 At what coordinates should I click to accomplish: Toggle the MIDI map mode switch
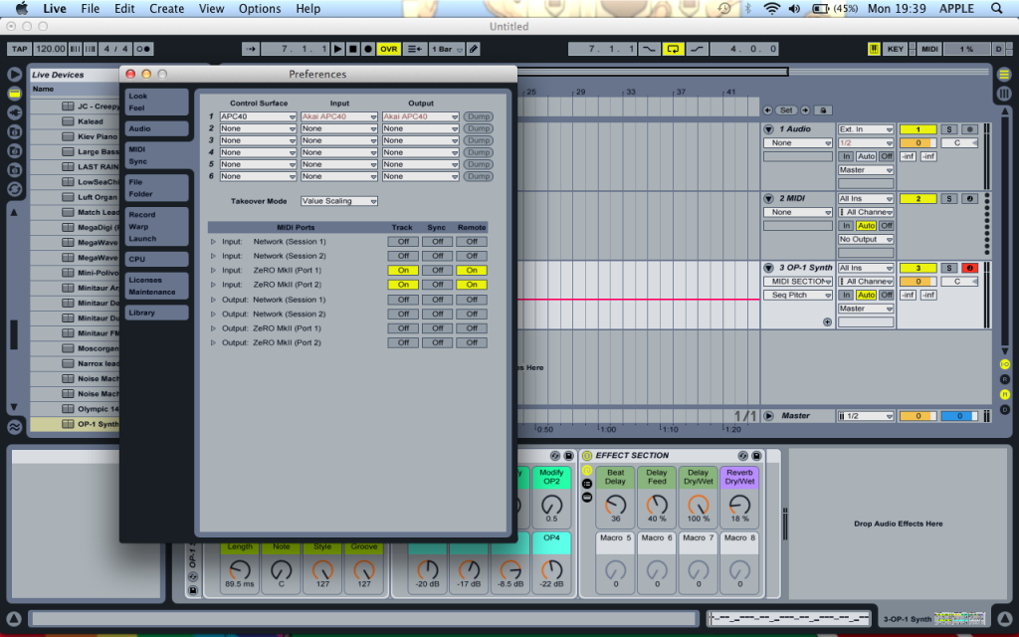[929, 49]
